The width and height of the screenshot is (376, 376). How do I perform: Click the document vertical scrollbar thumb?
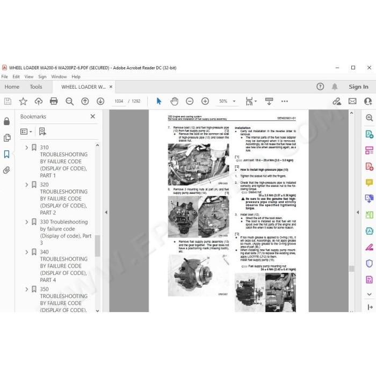point(351,269)
